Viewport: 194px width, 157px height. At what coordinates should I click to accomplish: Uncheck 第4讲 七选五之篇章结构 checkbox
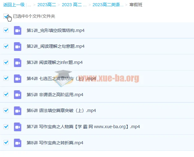click(6, 78)
